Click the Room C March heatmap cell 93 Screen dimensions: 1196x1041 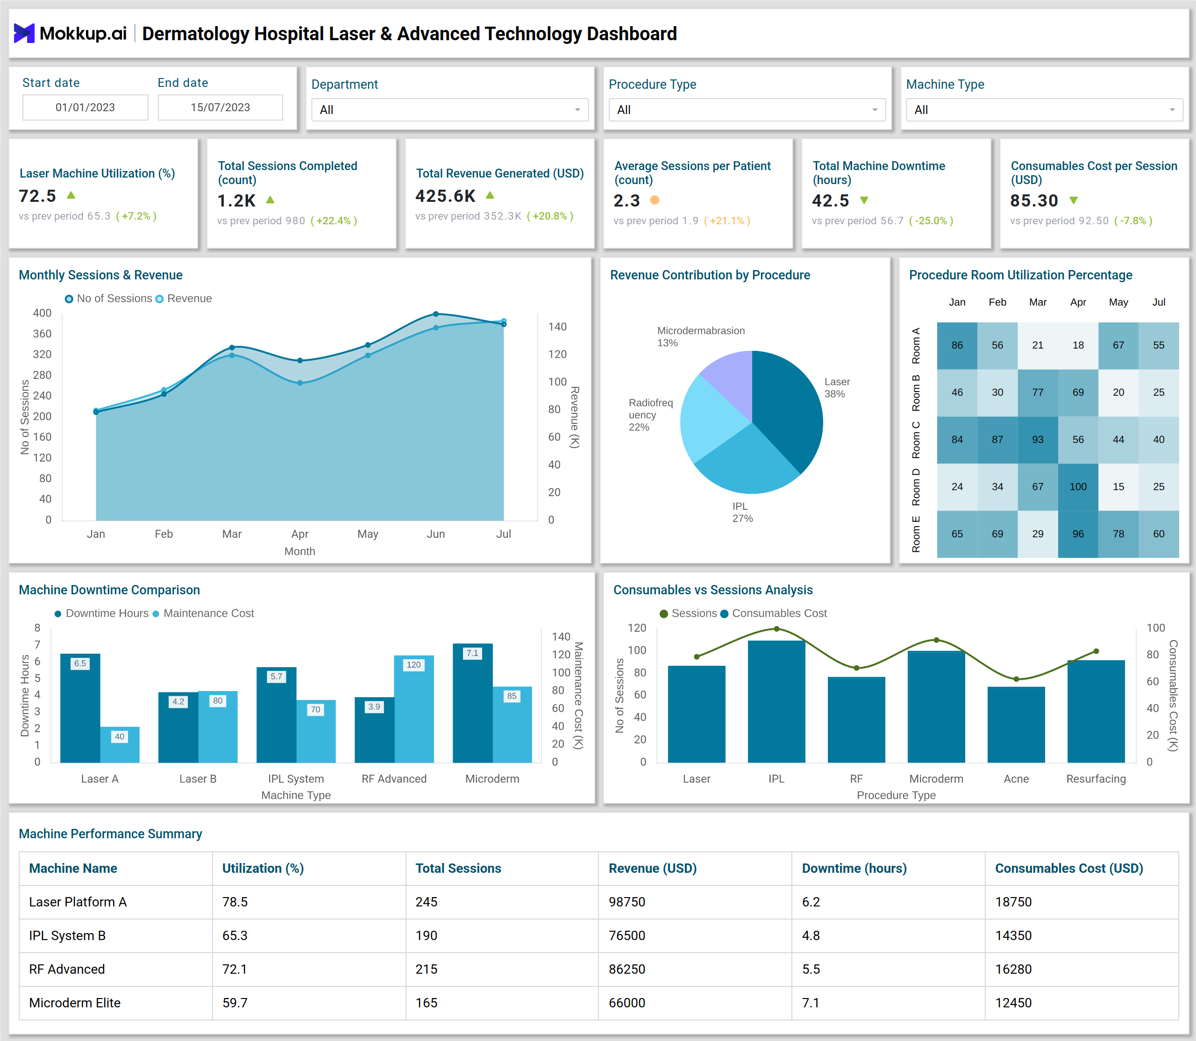coord(1038,440)
